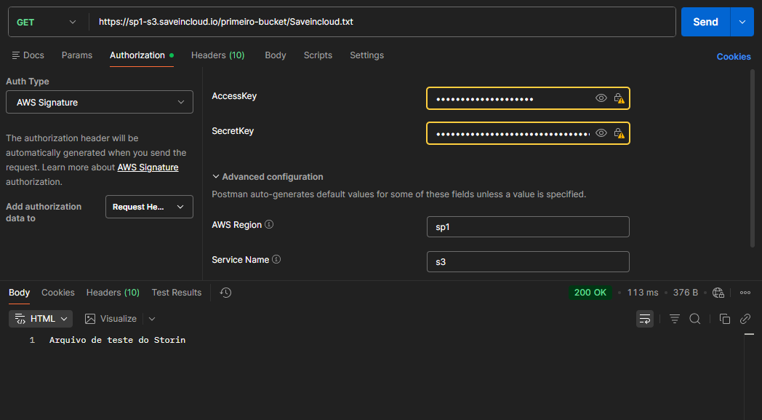762x420 pixels.
Task: Open Scripts tab
Action: 318,55
